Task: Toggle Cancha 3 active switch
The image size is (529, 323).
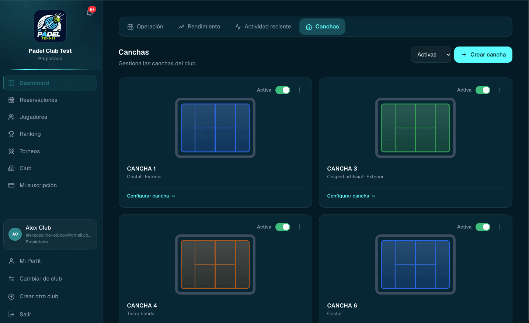Action: coord(483,90)
